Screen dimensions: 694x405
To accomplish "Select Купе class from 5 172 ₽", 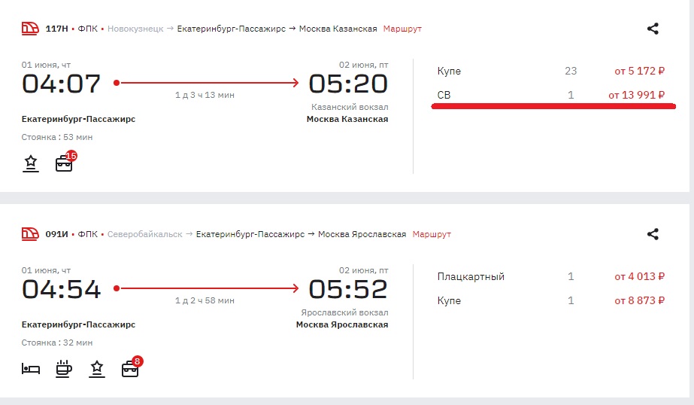I will 551,71.
